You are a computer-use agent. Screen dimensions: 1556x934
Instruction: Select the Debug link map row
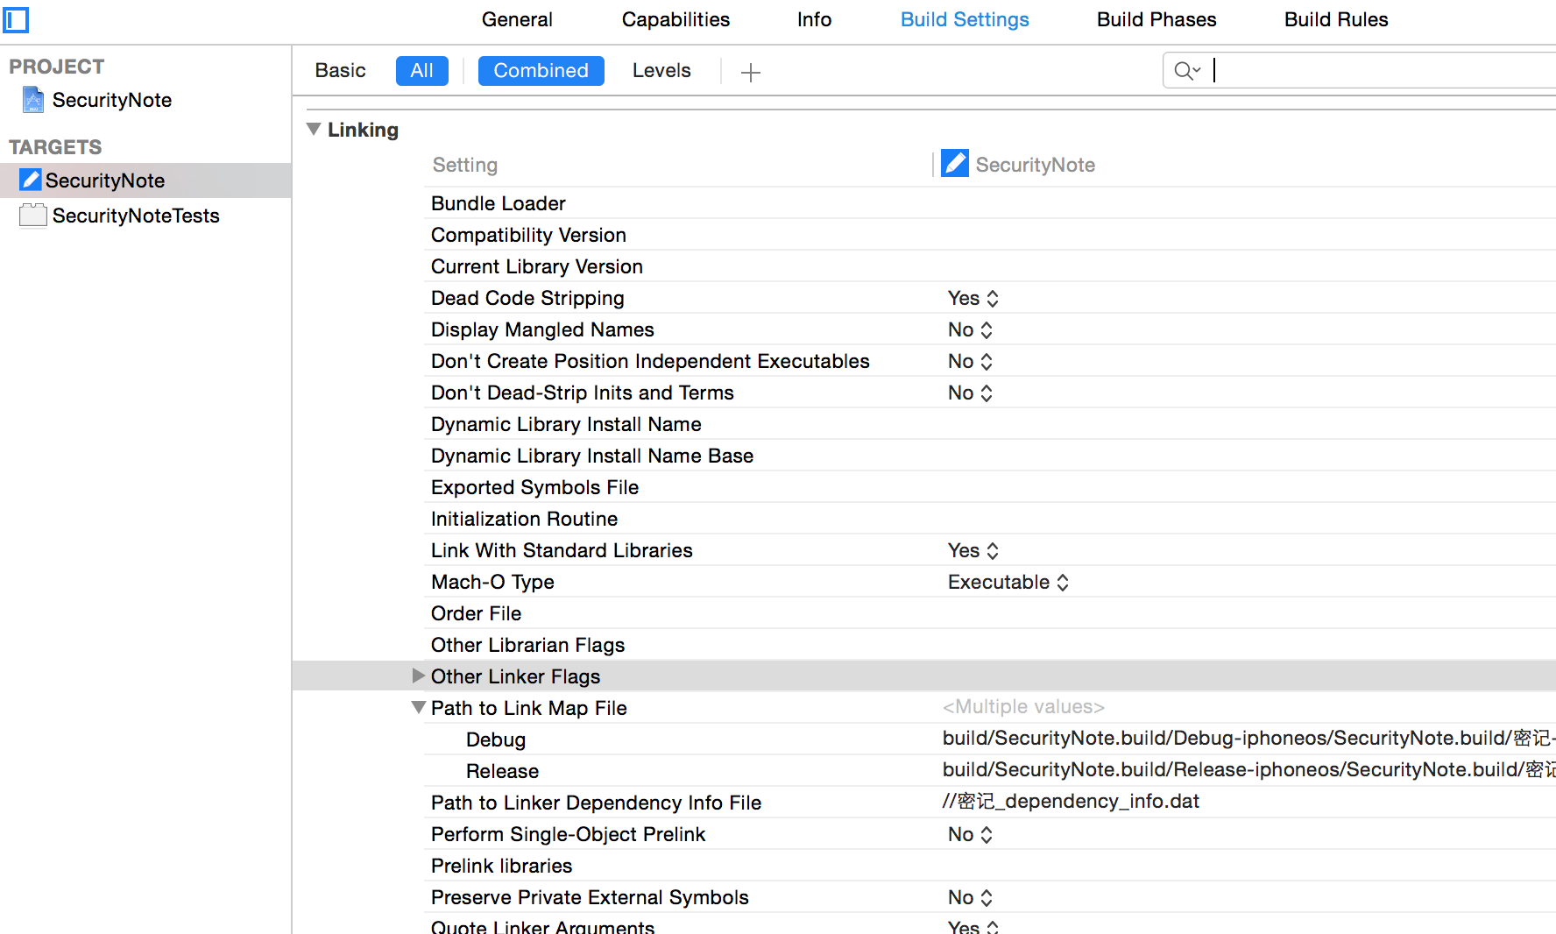[x=990, y=739]
